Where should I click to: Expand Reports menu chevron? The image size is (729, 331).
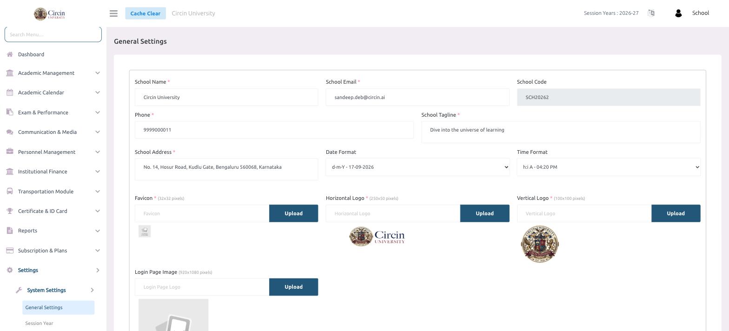(x=98, y=231)
